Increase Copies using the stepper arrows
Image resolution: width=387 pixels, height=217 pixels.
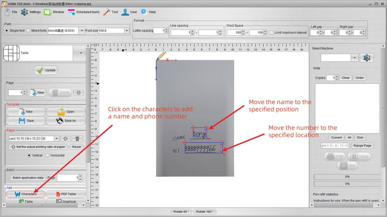(x=336, y=78)
